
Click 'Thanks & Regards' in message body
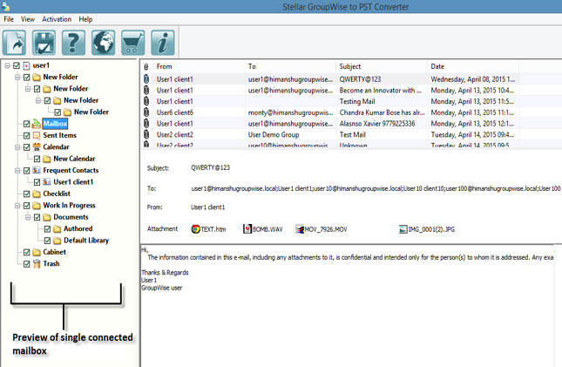click(165, 273)
